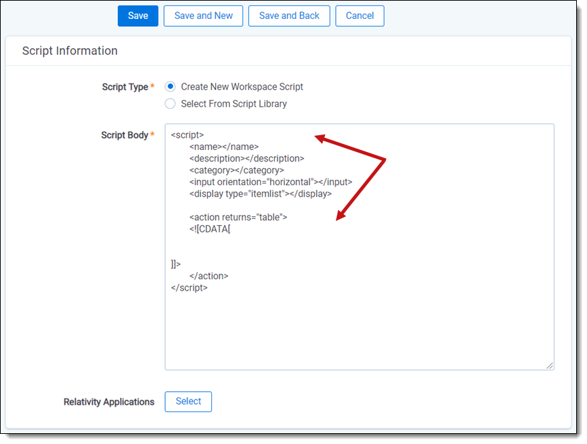Click the Save and Back button
This screenshot has height=444, width=587.
pyautogui.click(x=289, y=16)
